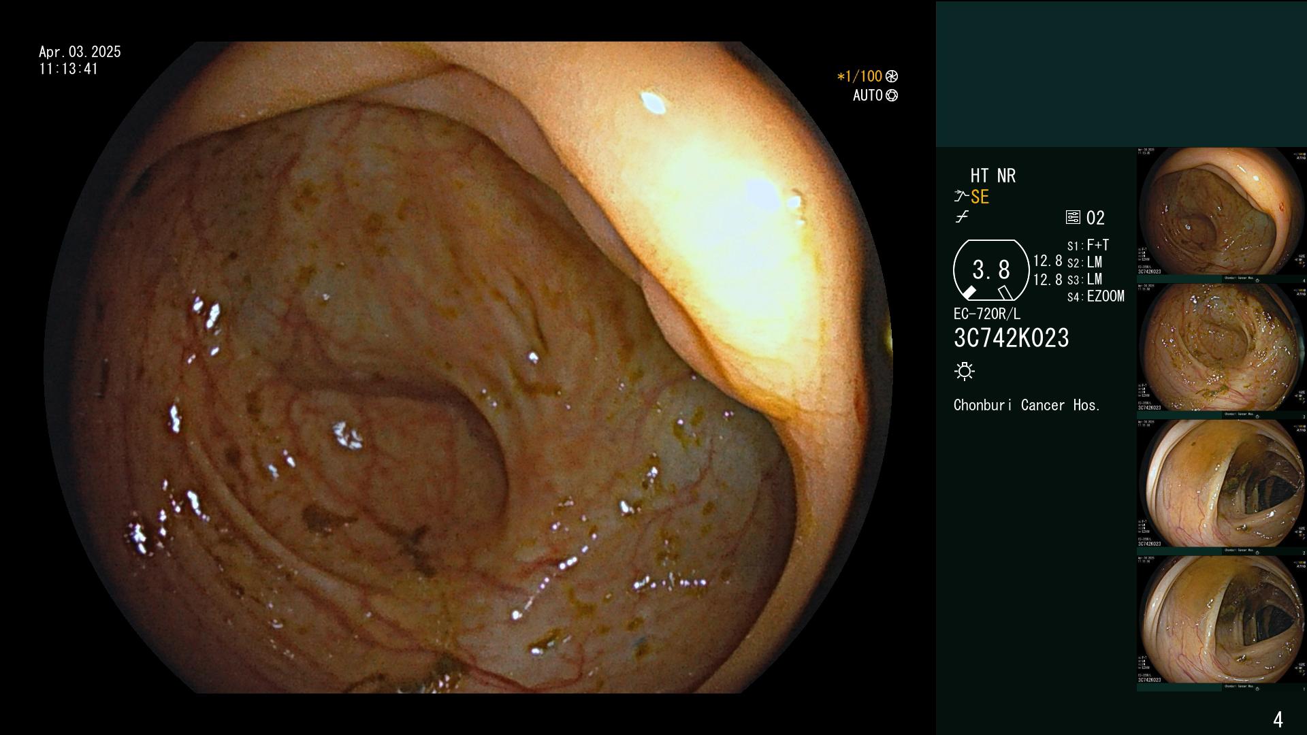
Task: Click the lower 12.8 channel value
Action: (1048, 280)
